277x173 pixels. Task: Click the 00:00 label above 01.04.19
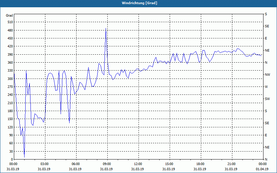(x=263, y=164)
